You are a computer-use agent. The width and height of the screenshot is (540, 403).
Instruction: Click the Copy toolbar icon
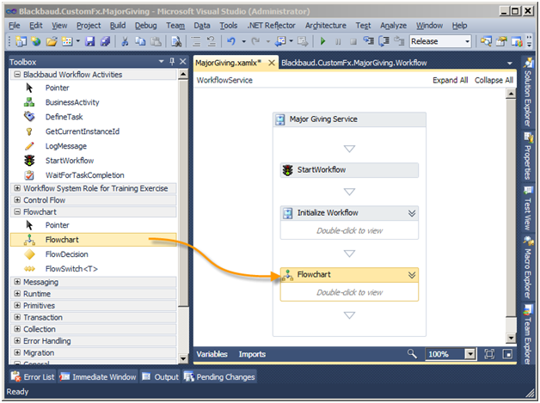140,41
